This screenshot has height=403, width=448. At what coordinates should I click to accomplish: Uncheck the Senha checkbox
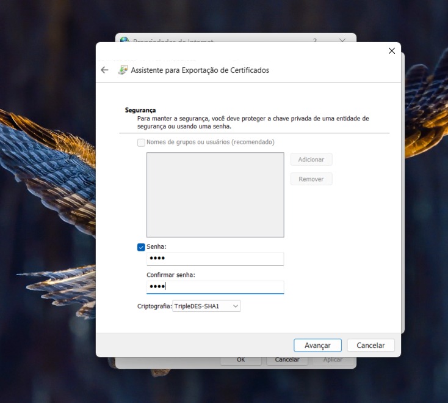click(142, 247)
